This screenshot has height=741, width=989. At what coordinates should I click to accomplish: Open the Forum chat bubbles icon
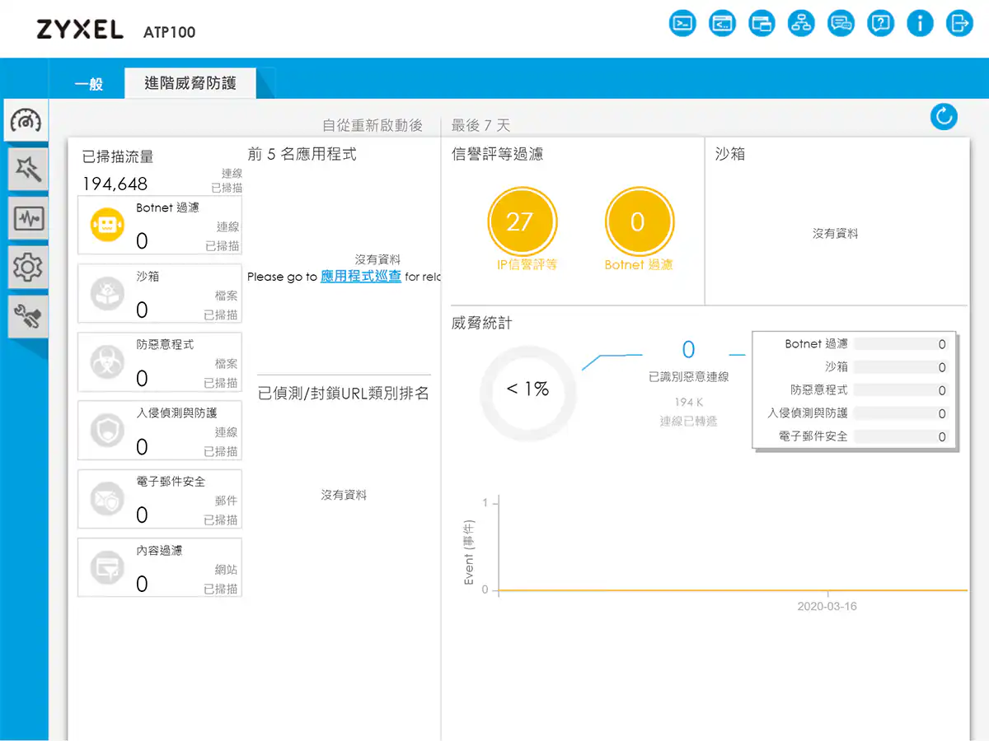tap(841, 23)
